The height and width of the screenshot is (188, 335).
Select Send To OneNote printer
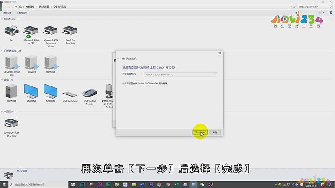tap(70, 35)
